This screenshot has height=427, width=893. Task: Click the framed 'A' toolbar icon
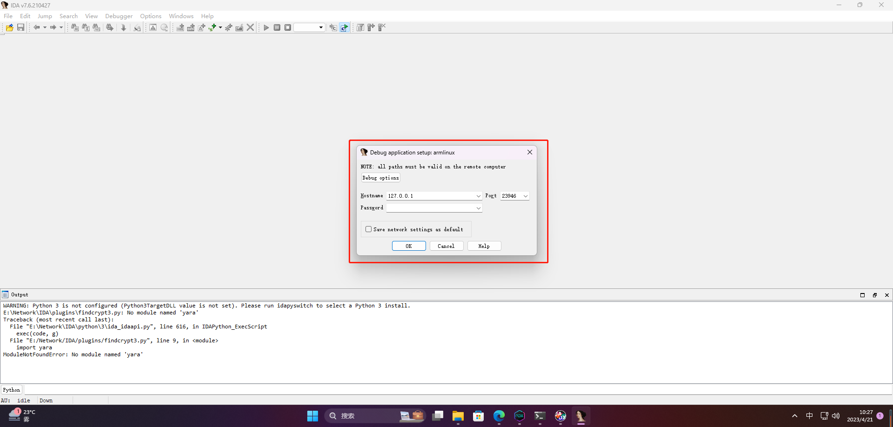coord(153,27)
